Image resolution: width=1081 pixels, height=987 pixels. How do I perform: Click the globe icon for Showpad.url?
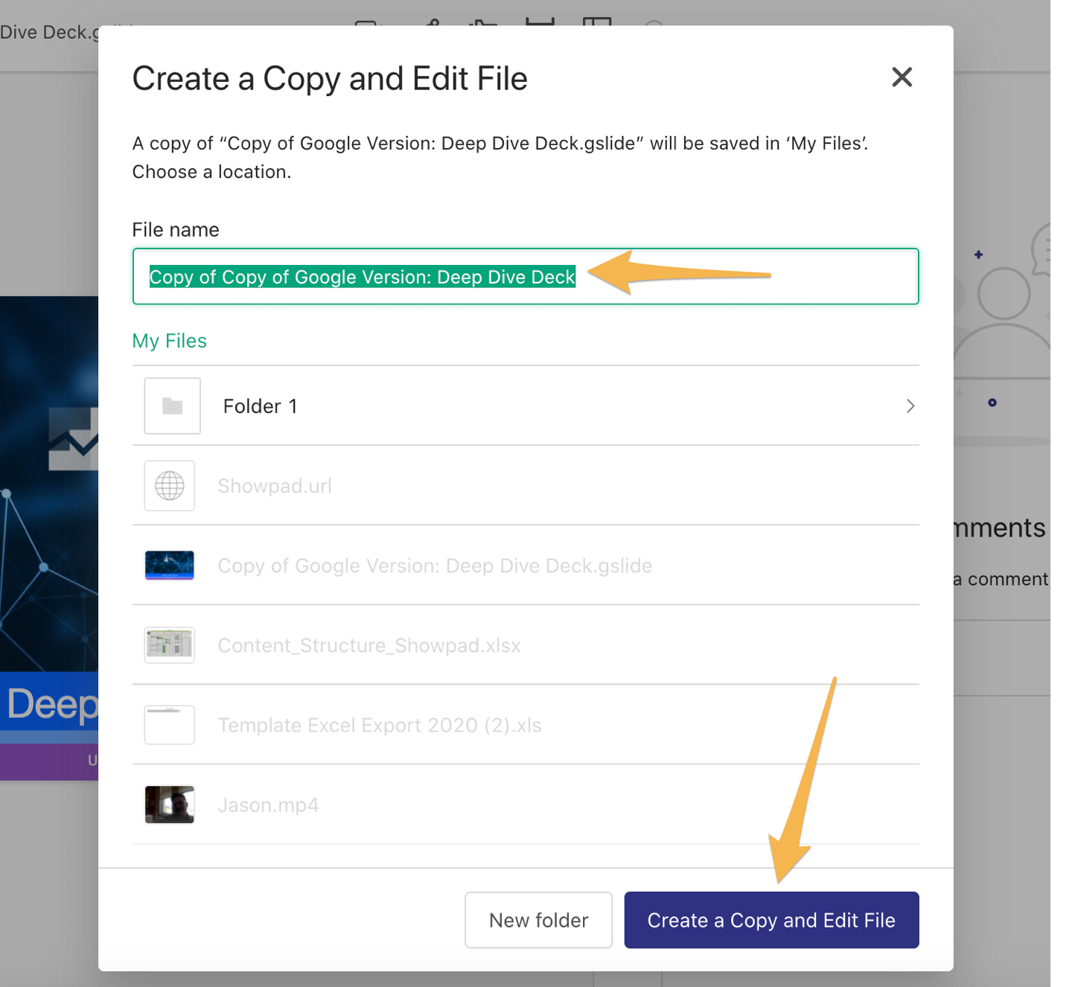pos(170,486)
